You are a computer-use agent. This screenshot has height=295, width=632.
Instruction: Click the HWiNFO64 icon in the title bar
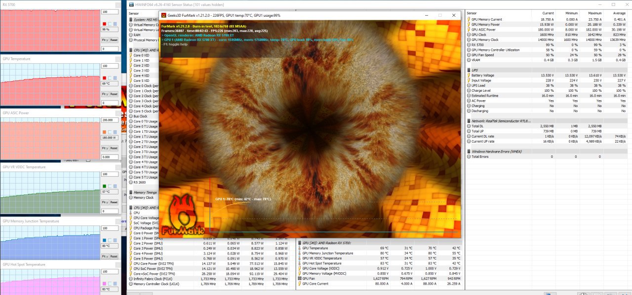pyautogui.click(x=132, y=4)
